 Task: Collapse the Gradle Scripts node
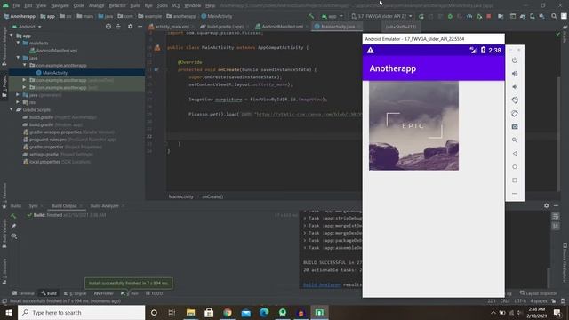[12, 109]
